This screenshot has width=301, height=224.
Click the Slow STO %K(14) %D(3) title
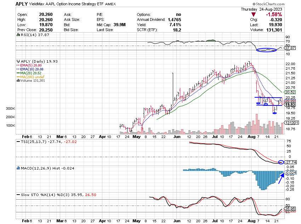coord(45,195)
